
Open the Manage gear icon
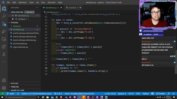click(4, 88)
